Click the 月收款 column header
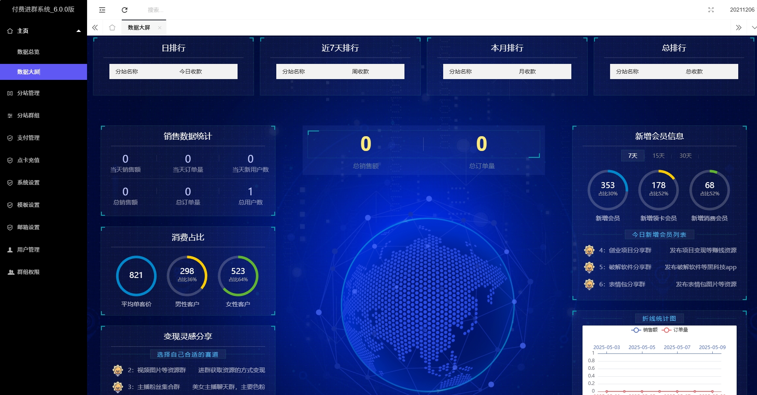Viewport: 757px width, 395px height. (x=527, y=71)
